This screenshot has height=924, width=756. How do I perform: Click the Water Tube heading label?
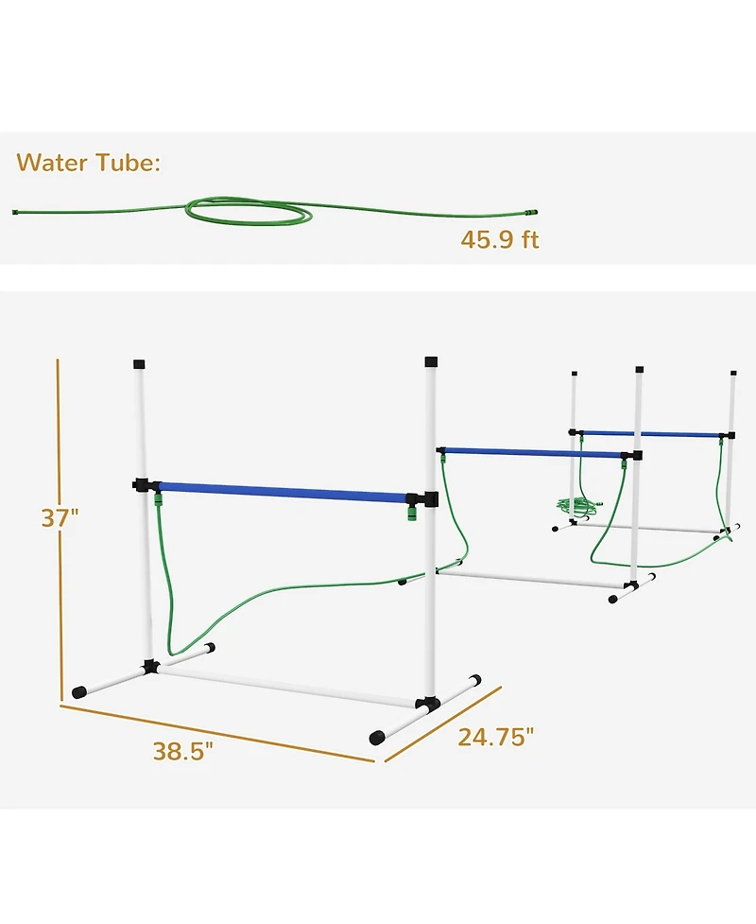(88, 163)
